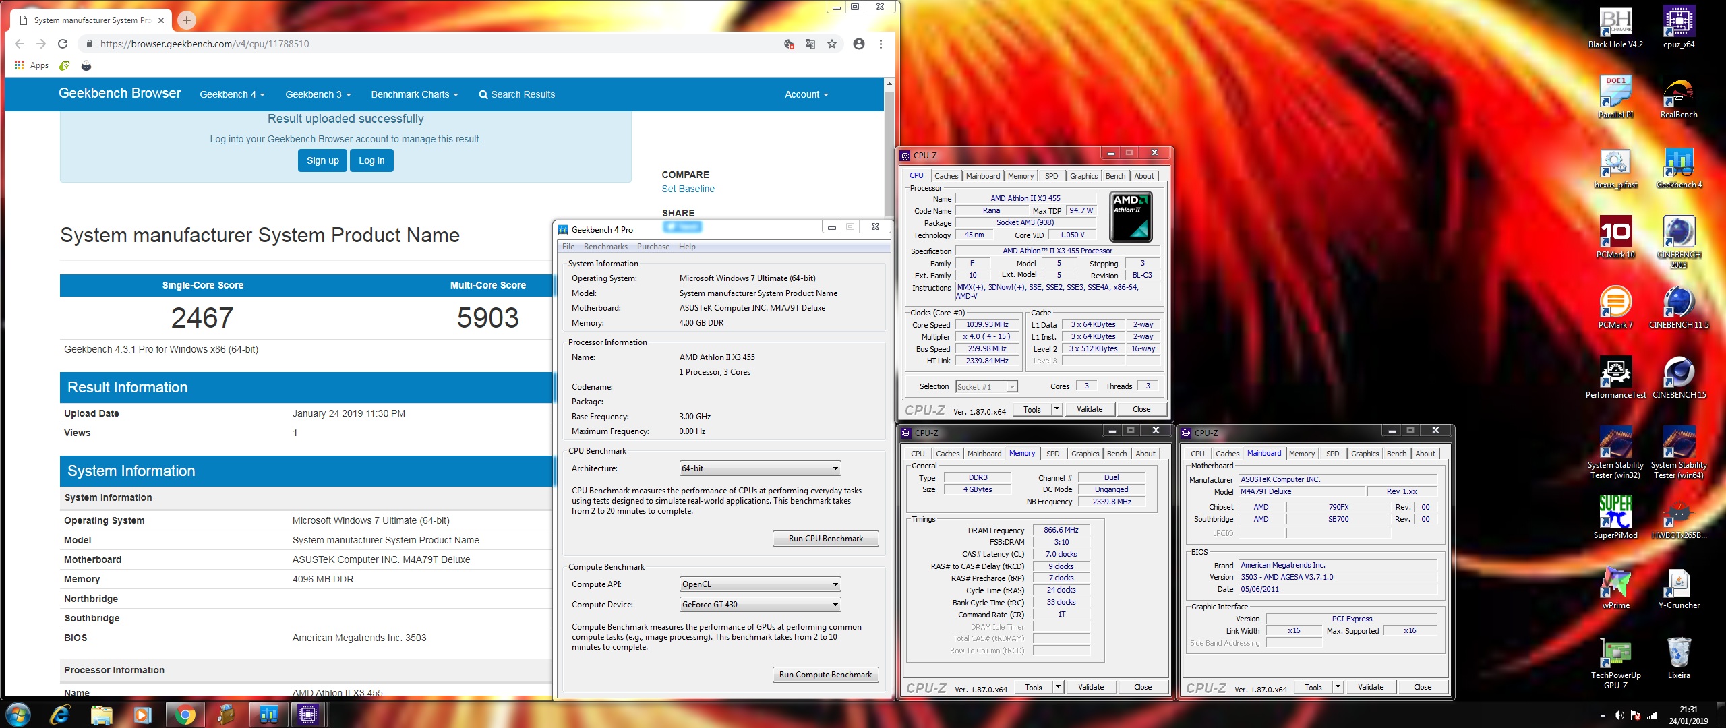Open Account dropdown in Geekbench Browser
Screen dimensions: 1726x728
(x=806, y=94)
